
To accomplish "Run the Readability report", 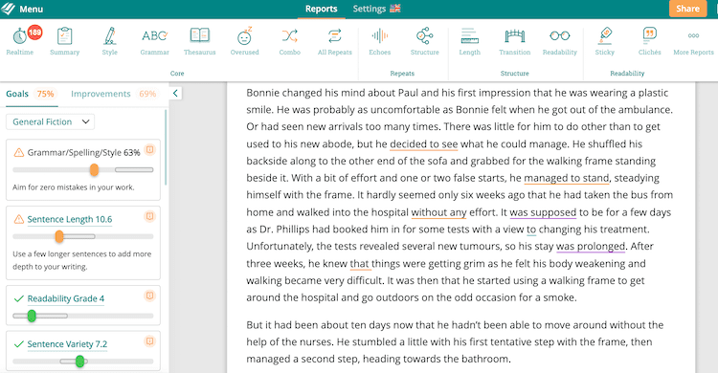I will tap(560, 41).
